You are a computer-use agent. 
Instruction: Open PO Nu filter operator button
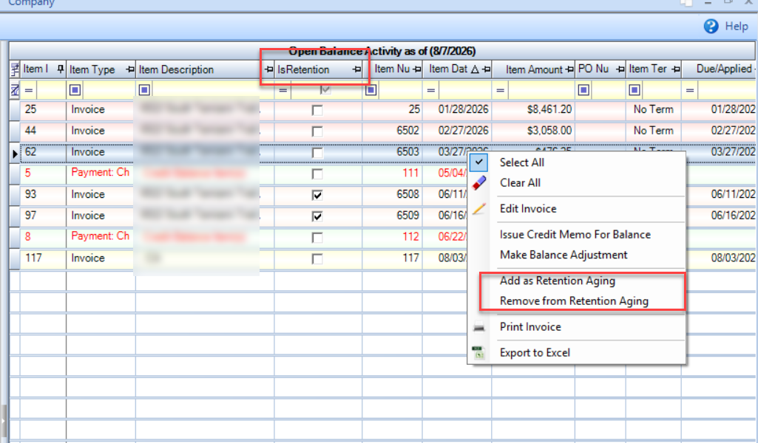point(583,90)
